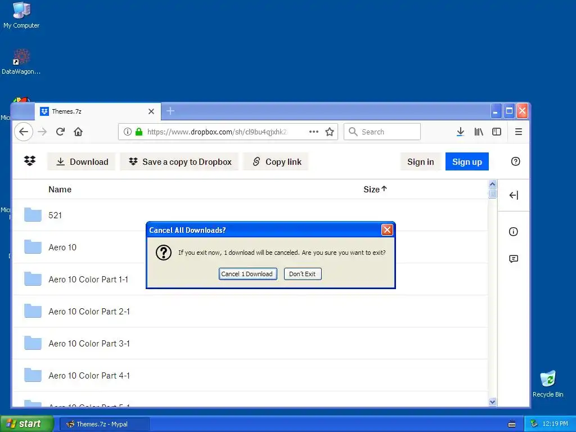Select the DataWagon desktop shortcut
Screen dimensions: 576x432
coord(21,62)
